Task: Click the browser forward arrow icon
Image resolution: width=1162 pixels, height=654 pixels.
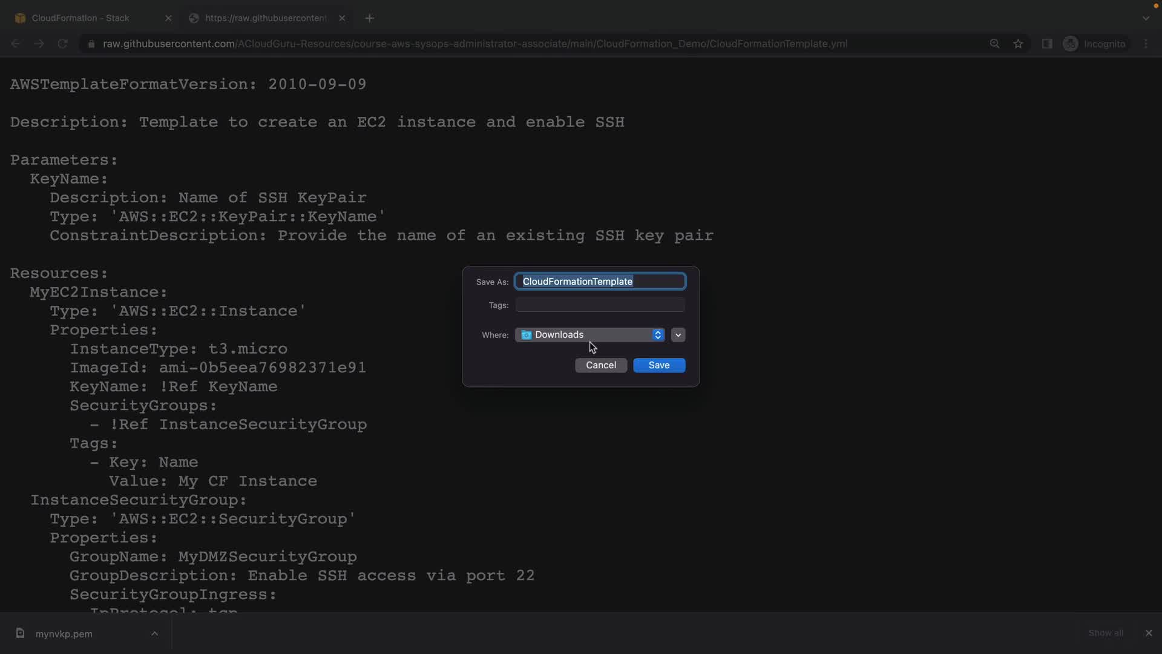Action: (x=39, y=44)
